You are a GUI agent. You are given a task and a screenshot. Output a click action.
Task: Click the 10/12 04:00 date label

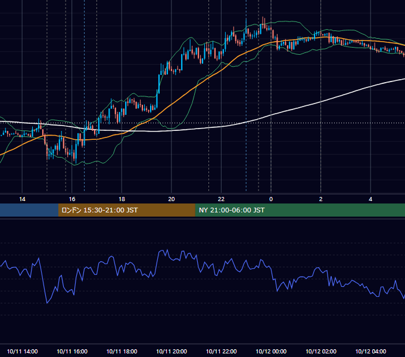coord(370,351)
